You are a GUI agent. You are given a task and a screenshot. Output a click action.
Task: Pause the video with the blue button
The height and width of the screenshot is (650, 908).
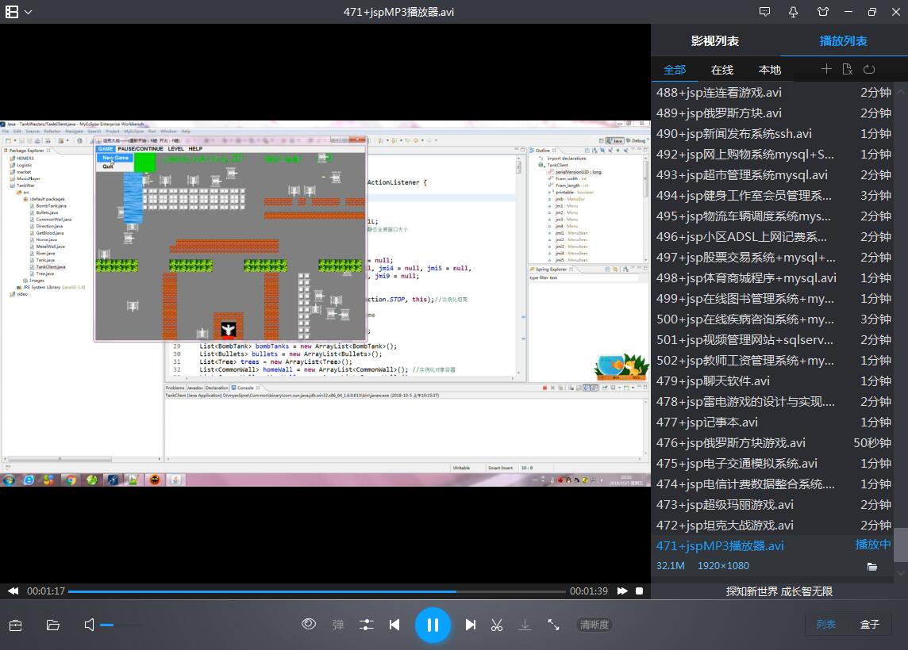[433, 625]
